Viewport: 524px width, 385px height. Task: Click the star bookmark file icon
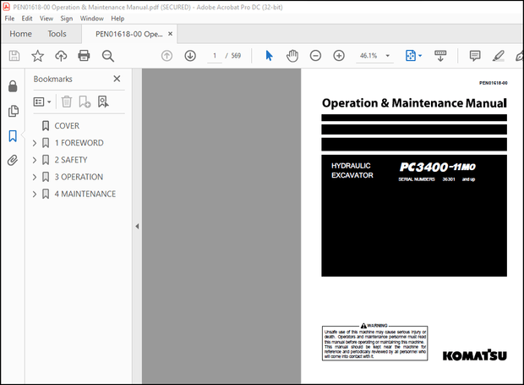tap(37, 56)
